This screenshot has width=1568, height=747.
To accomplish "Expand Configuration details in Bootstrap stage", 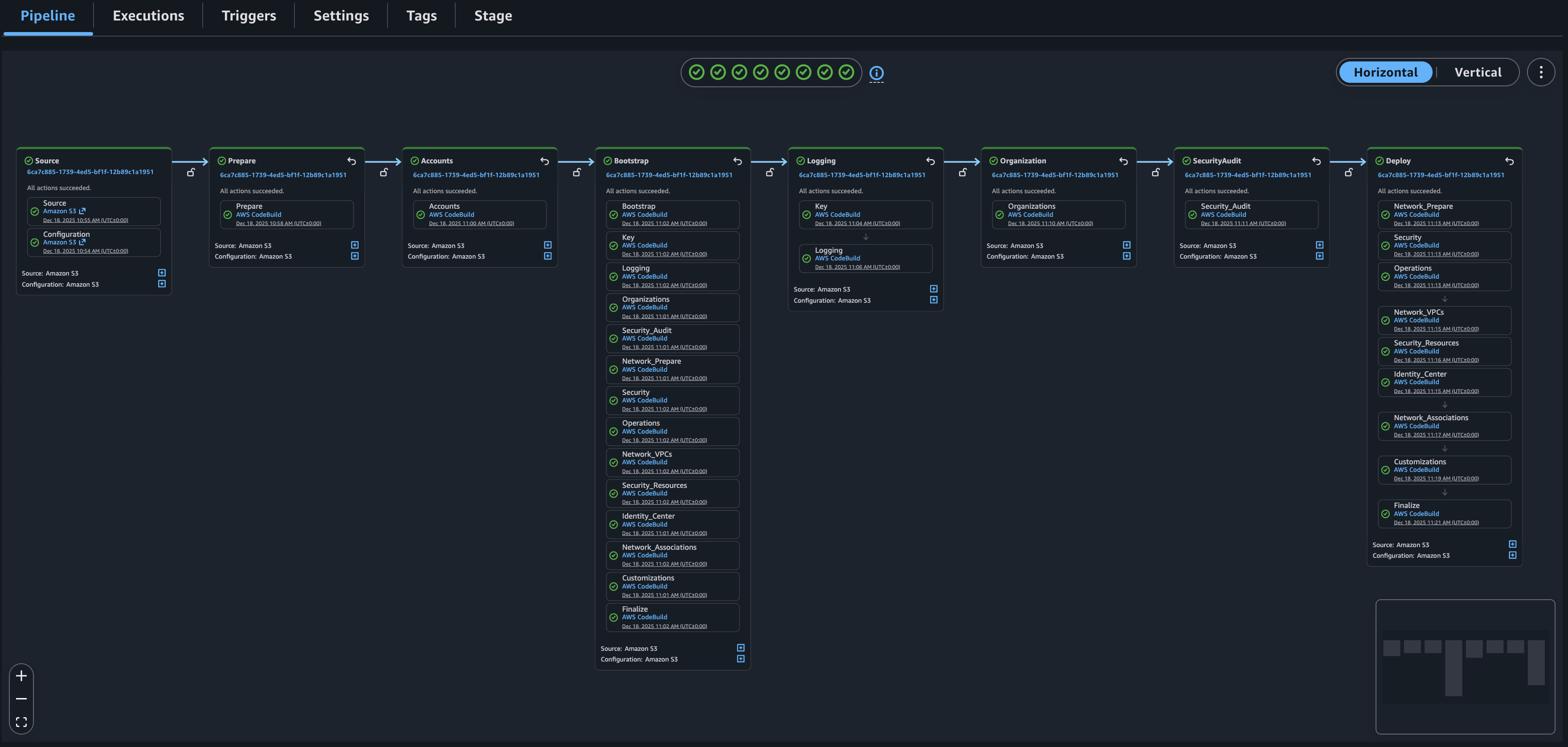I will 740,659.
